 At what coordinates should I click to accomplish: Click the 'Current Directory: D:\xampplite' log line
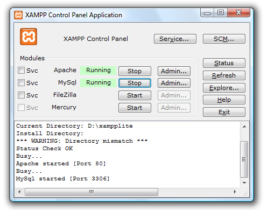[x=74, y=126]
